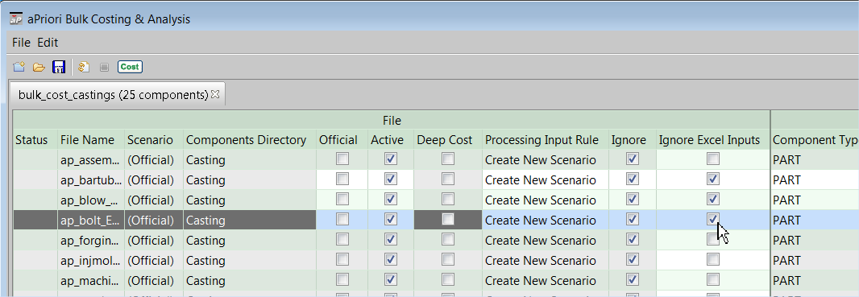Click the refresh/update file toolbar icon
The width and height of the screenshot is (859, 297).
84,68
